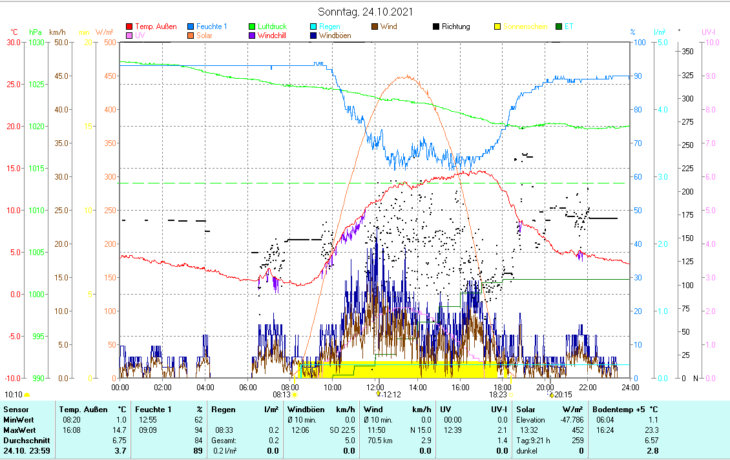Viewport: 730px width, 460px height.
Task: Click the MaxWert row label
Action: (18, 430)
